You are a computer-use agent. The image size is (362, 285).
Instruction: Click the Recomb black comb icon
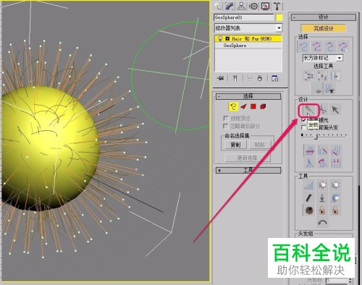pos(309,198)
